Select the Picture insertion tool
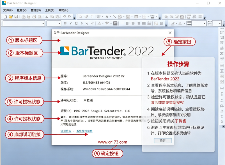Viewport: 225px width, 165px height. [128, 17]
